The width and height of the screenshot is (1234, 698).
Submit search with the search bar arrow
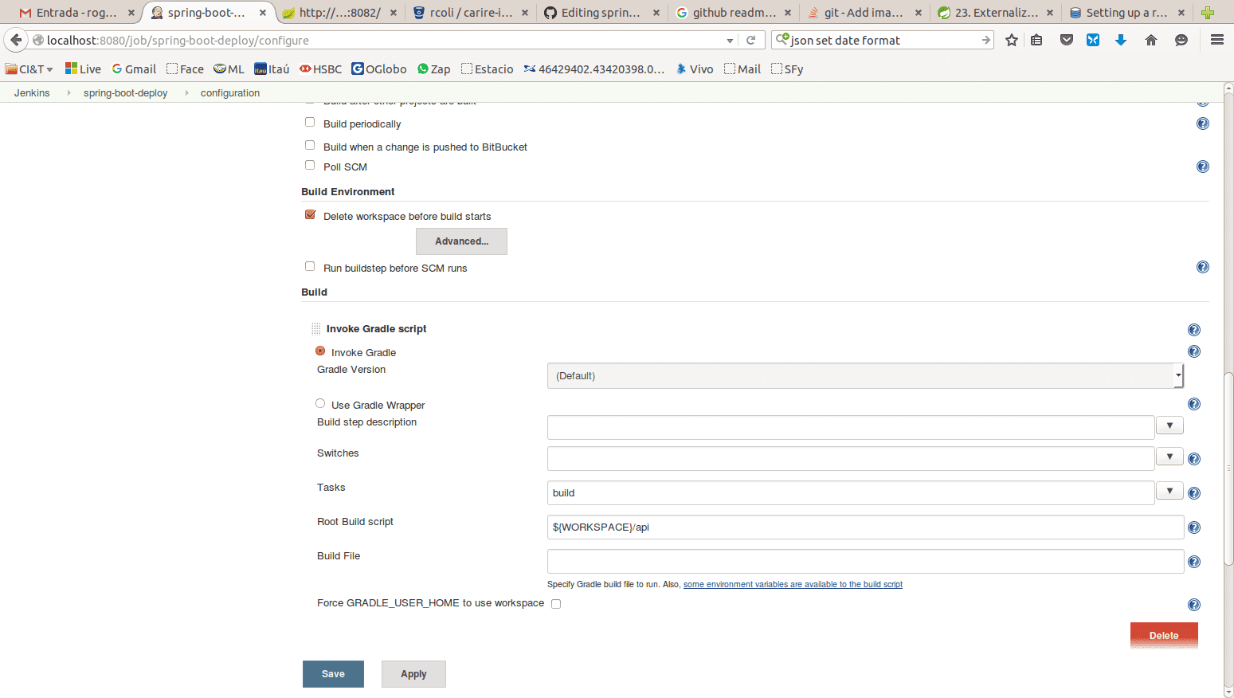[x=985, y=40]
